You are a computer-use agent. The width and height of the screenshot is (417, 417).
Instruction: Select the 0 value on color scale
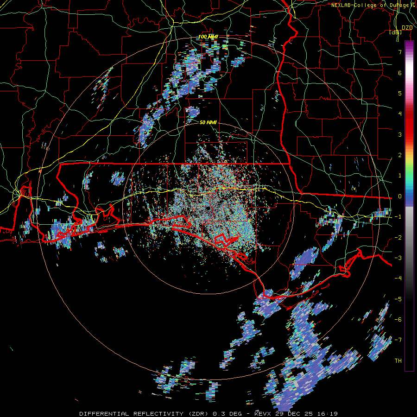pyautogui.click(x=400, y=196)
